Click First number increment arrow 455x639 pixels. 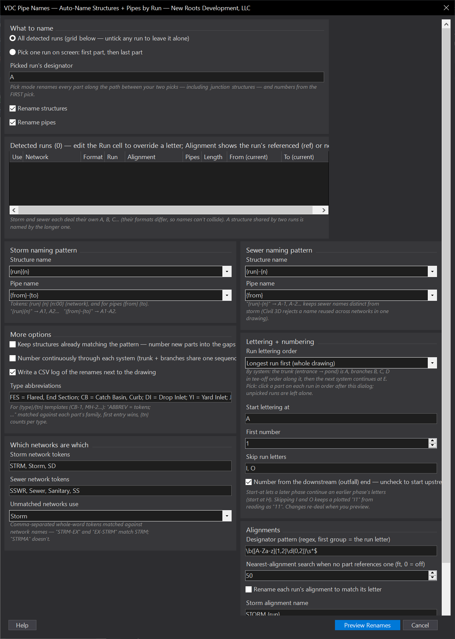433,441
